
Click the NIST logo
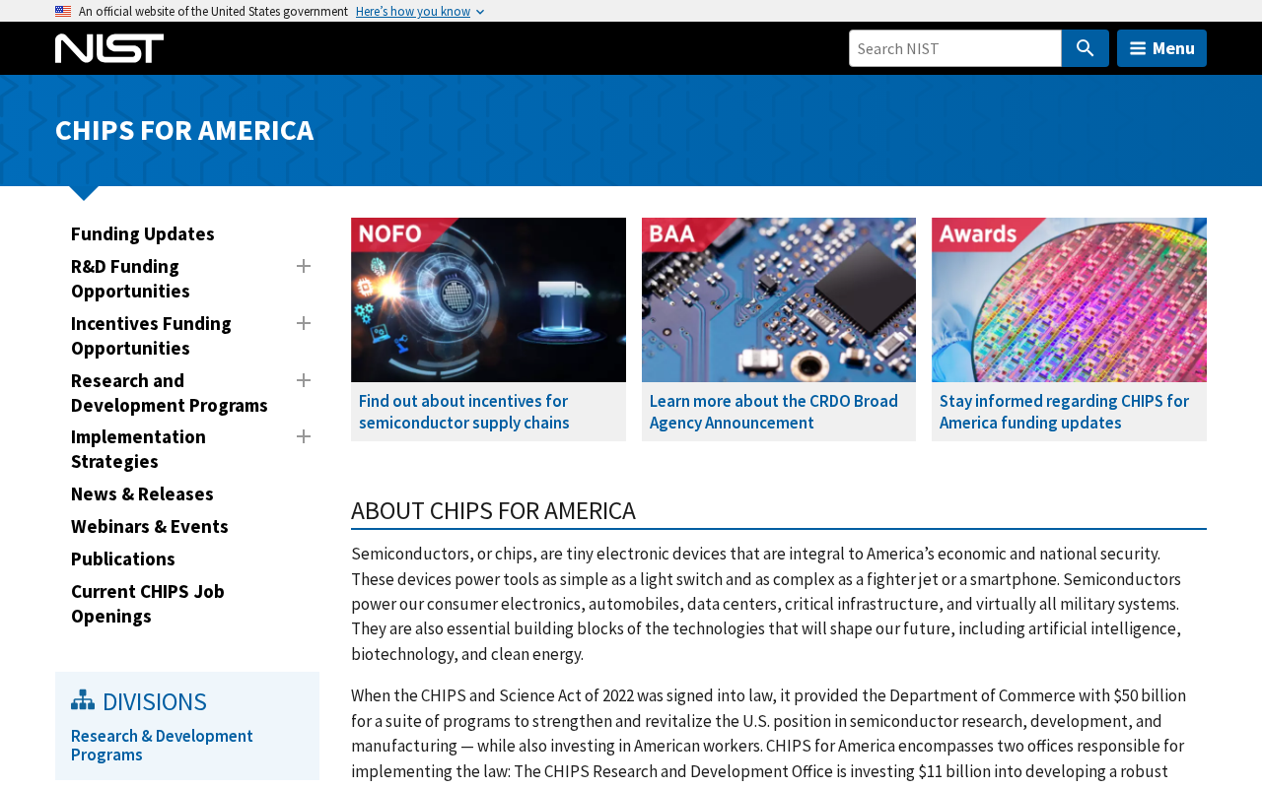[x=109, y=48]
